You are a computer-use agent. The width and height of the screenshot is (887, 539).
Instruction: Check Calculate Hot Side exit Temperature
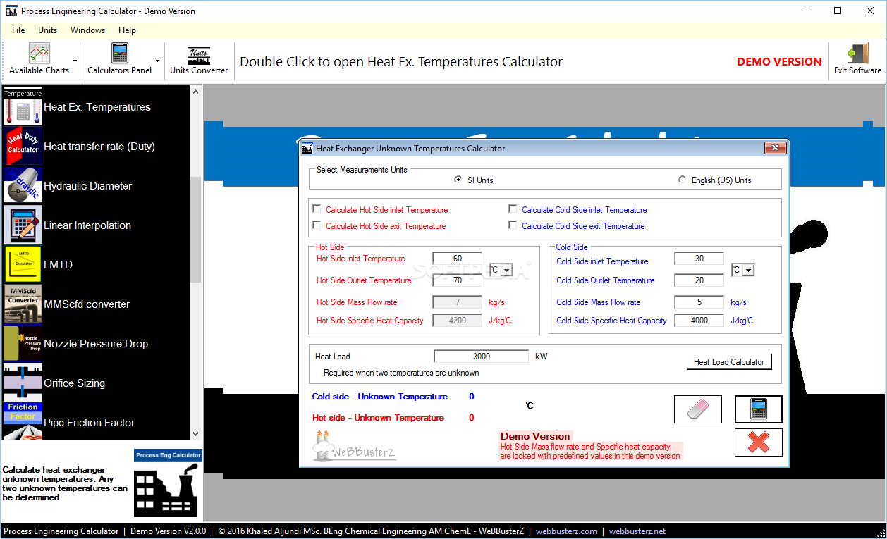click(317, 225)
